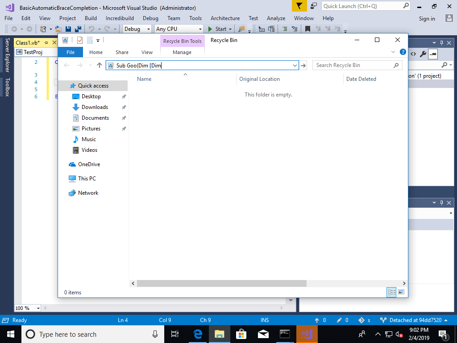Click the Undo arrow in Visual Studio toolbar

pyautogui.click(x=91, y=29)
